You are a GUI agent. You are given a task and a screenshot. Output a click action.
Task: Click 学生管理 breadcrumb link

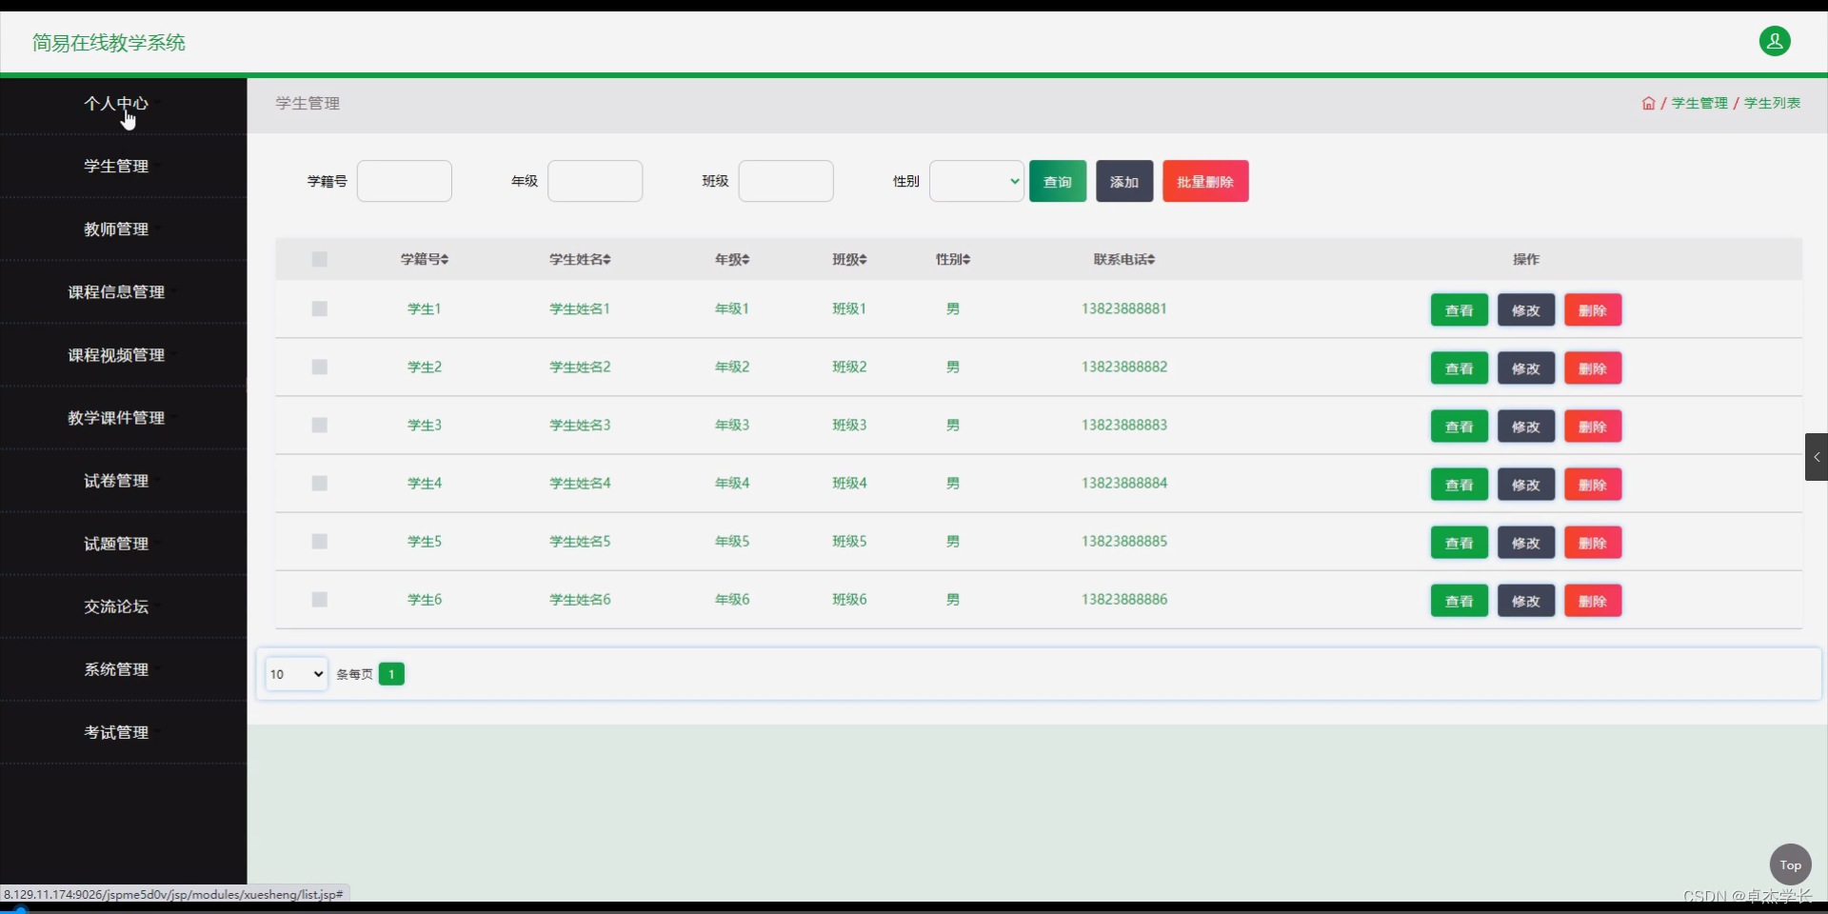[1699, 103]
